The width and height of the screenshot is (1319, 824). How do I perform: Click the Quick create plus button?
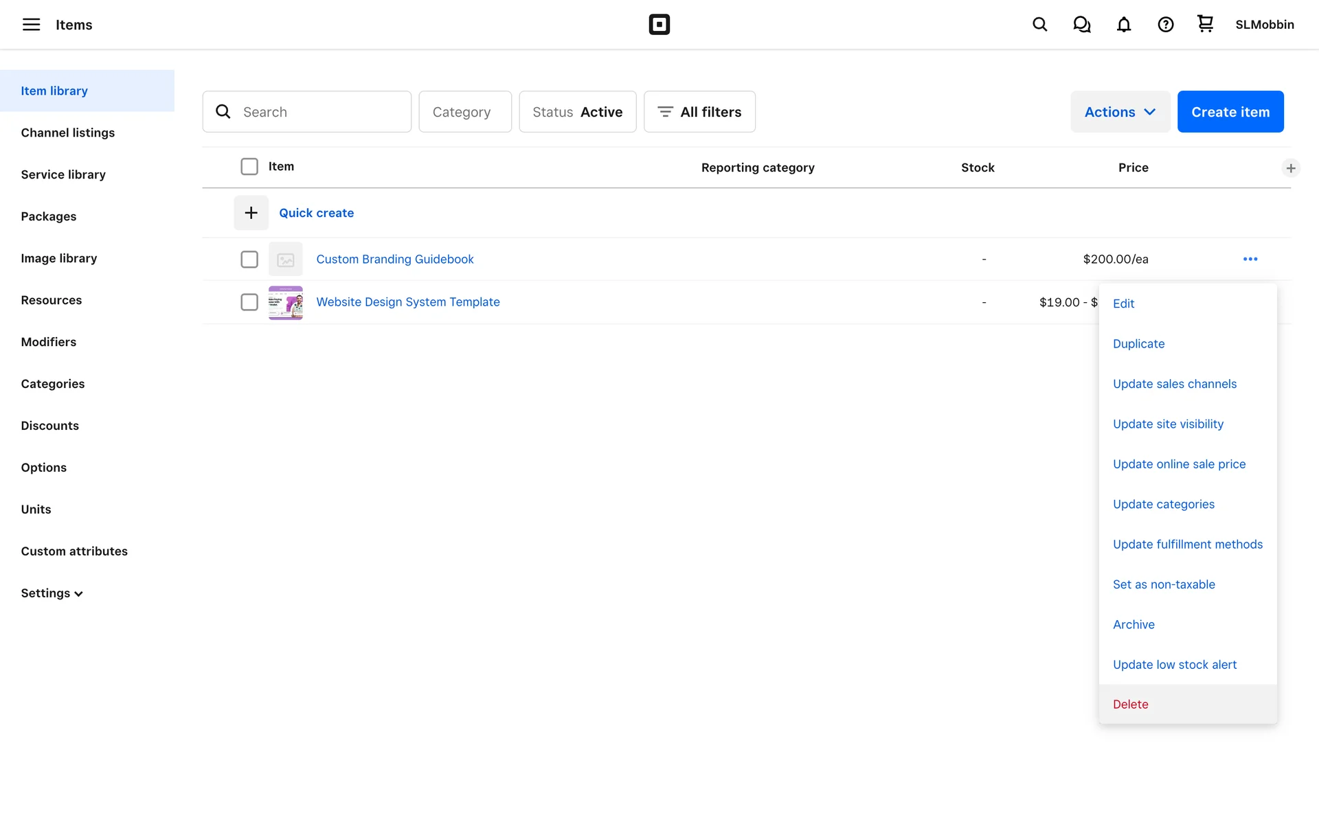251,213
